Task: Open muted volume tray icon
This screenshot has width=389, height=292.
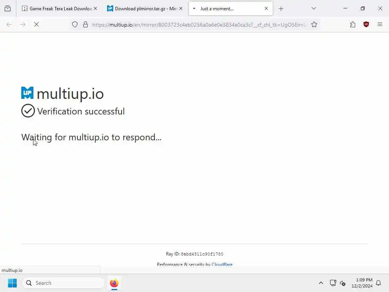Action: (x=343, y=283)
